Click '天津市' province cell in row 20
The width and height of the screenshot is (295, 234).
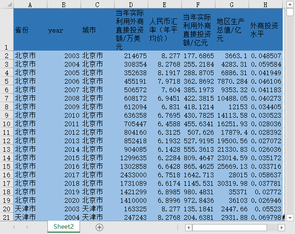tap(30, 209)
